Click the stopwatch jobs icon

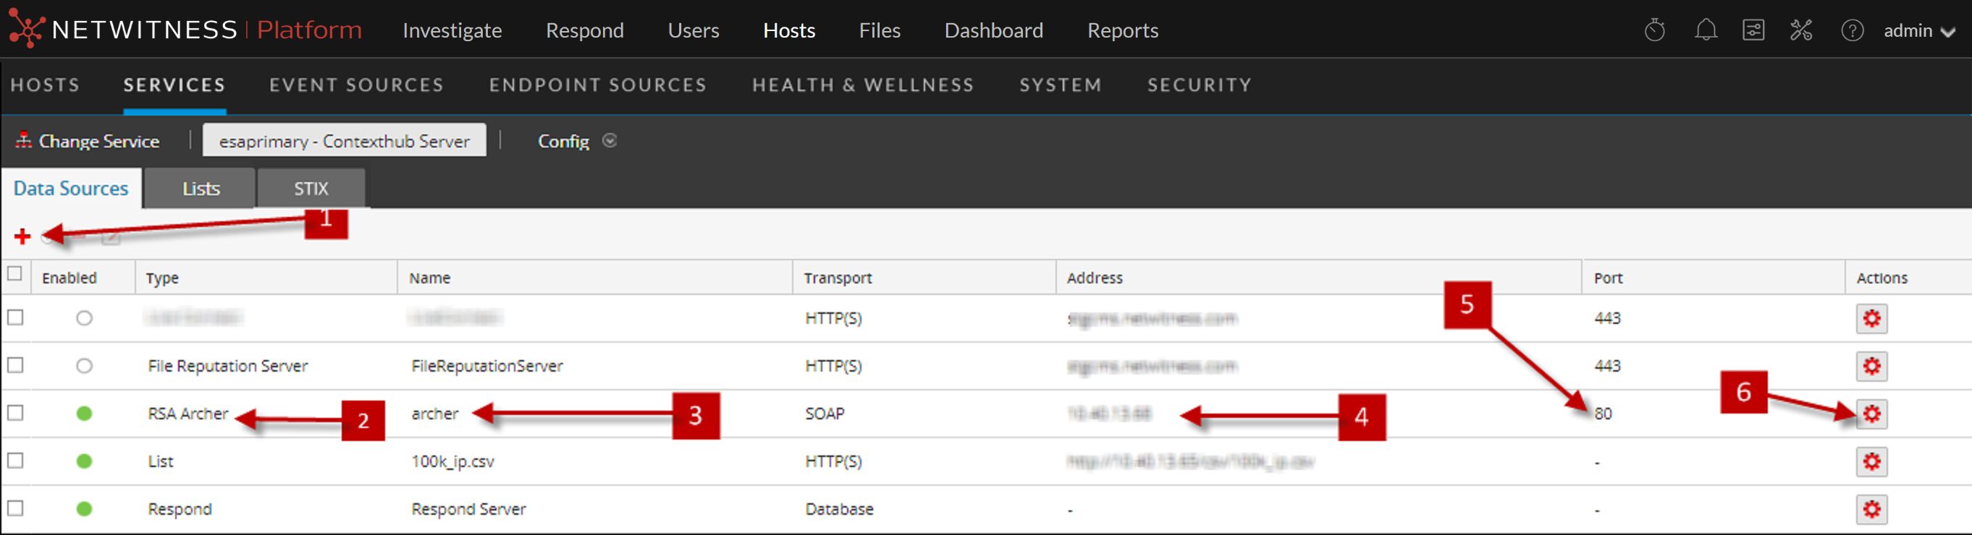pos(1654,30)
